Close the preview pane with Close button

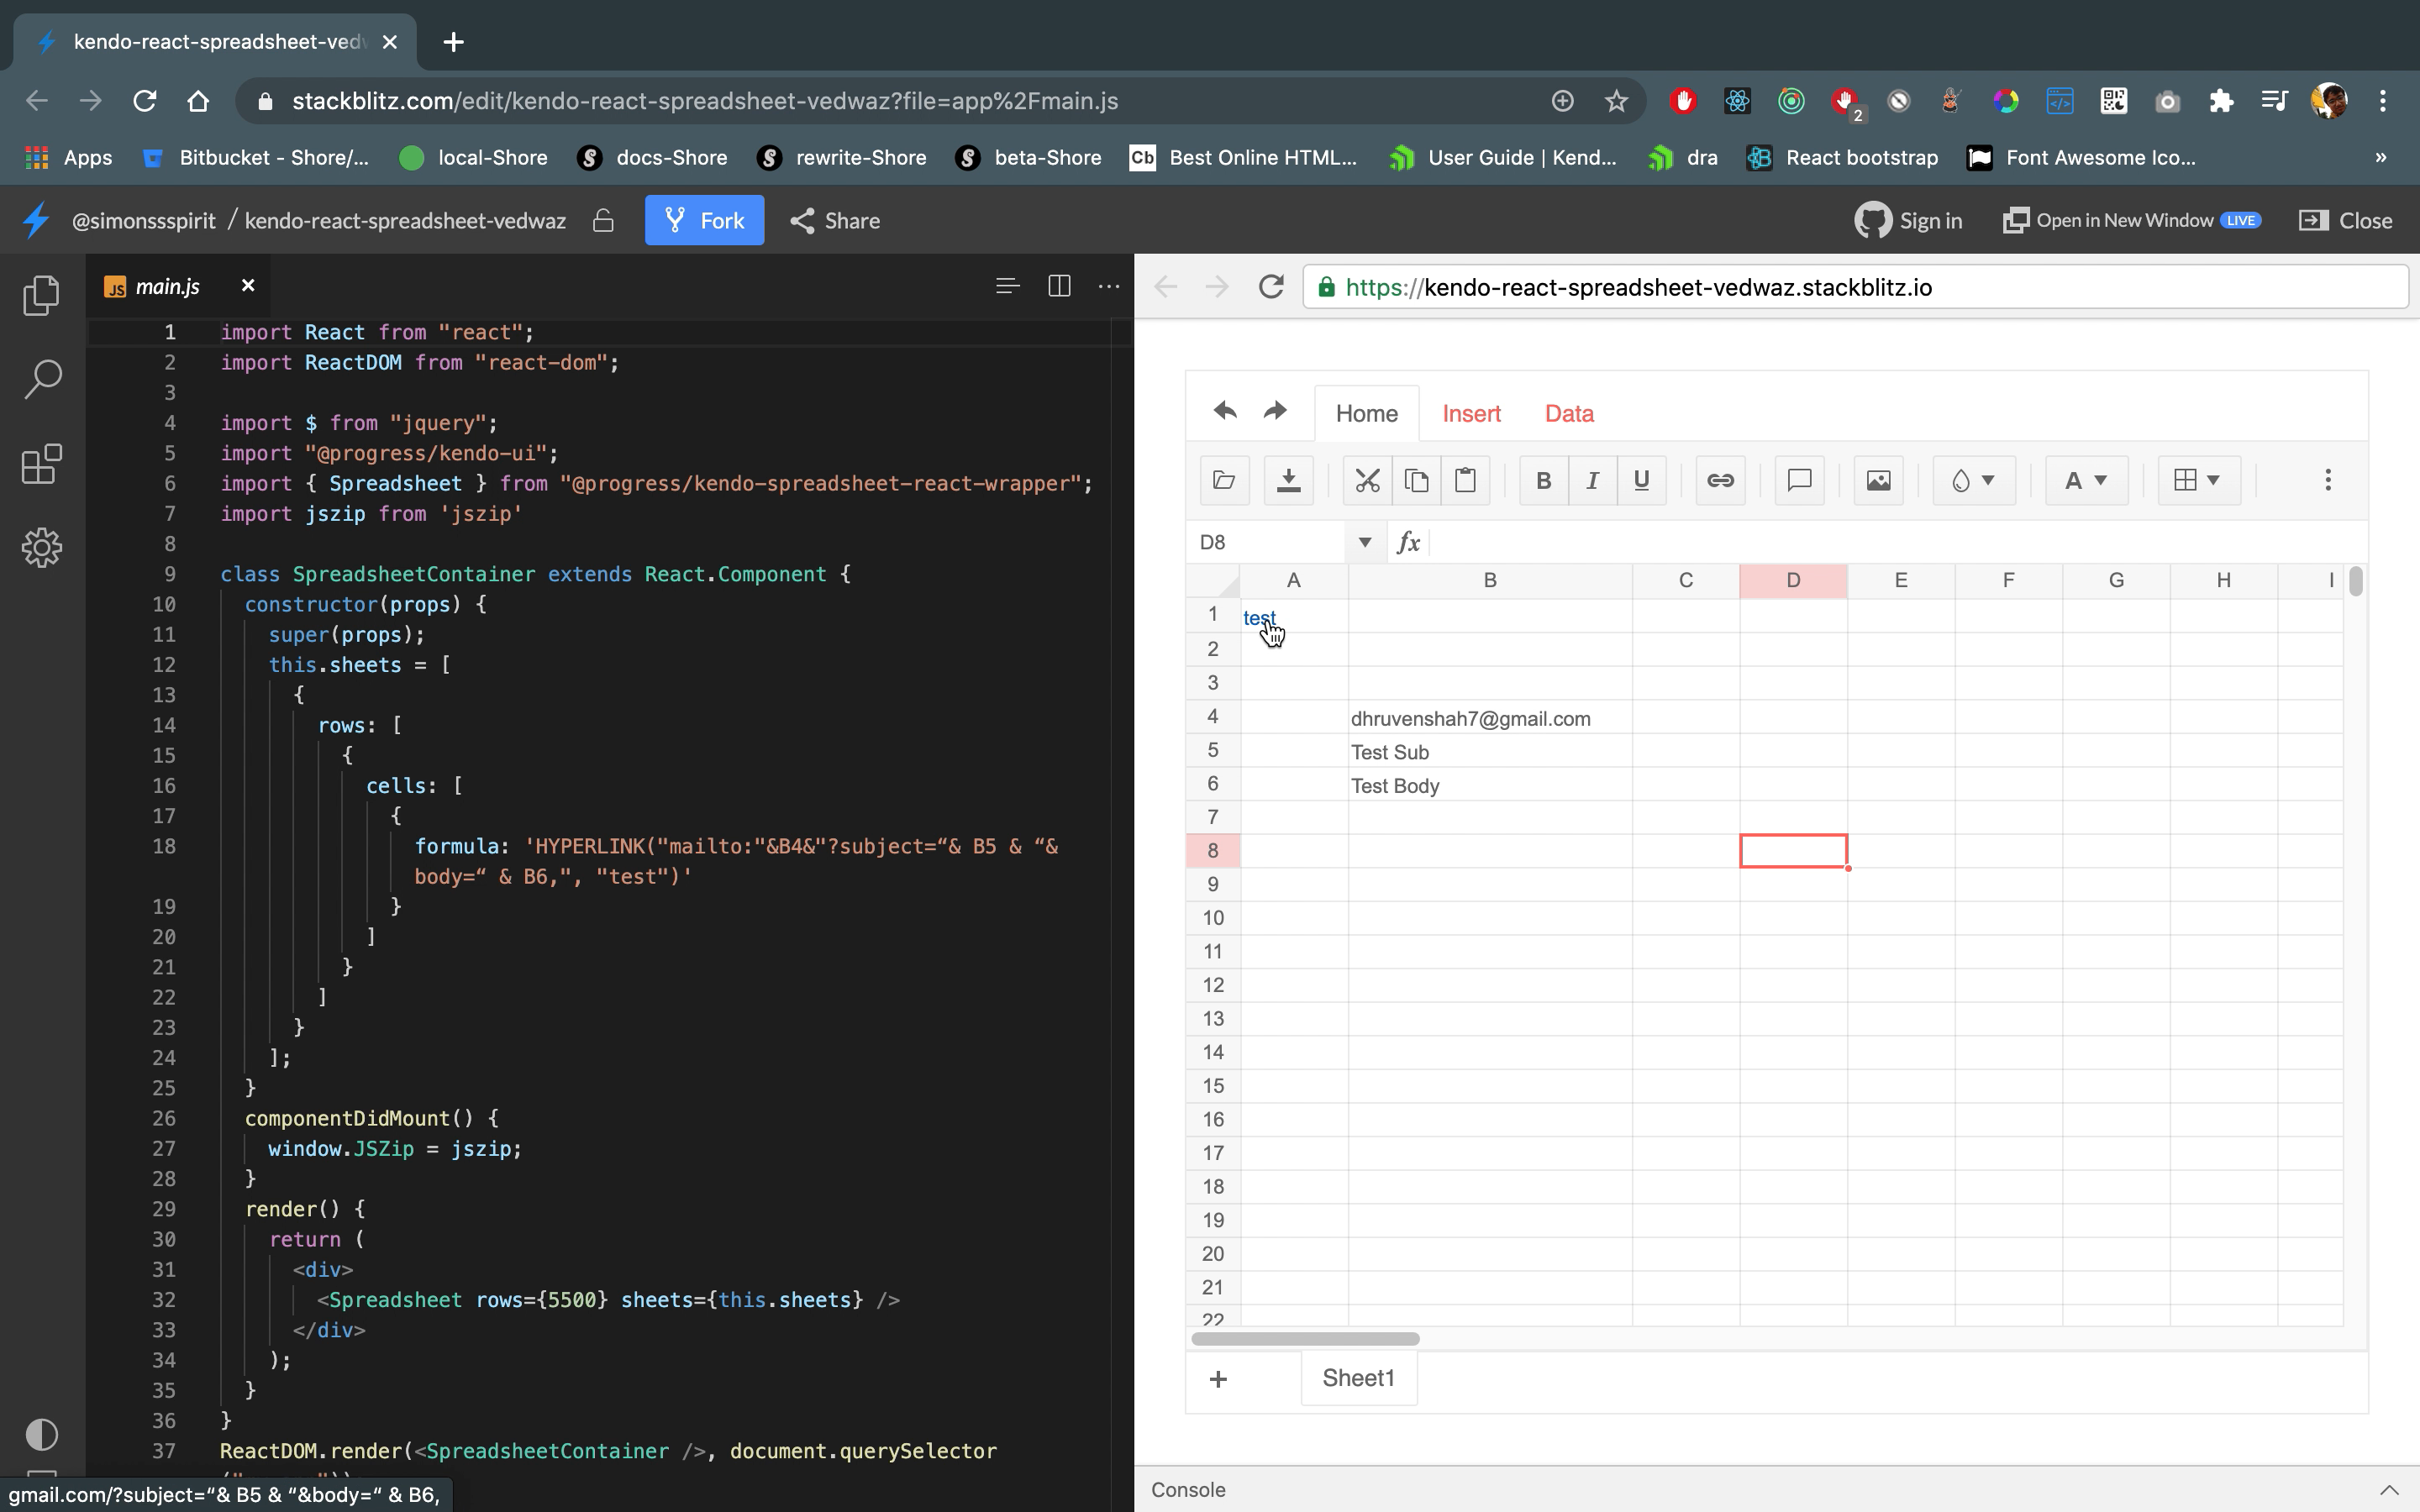2345,221
